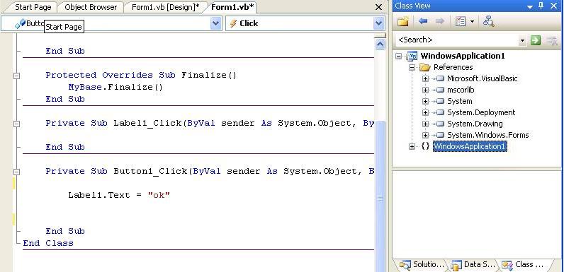Open the Solution Explorer bottom tab
Screen dimensions: 564x272
[422, 265]
